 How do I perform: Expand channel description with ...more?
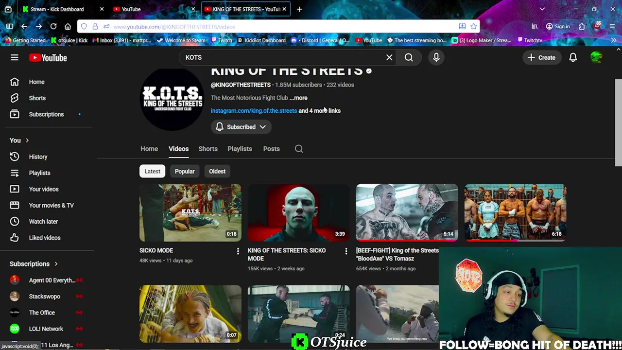298,98
